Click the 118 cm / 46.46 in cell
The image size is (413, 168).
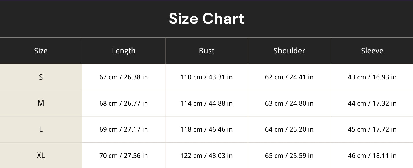pos(206,129)
